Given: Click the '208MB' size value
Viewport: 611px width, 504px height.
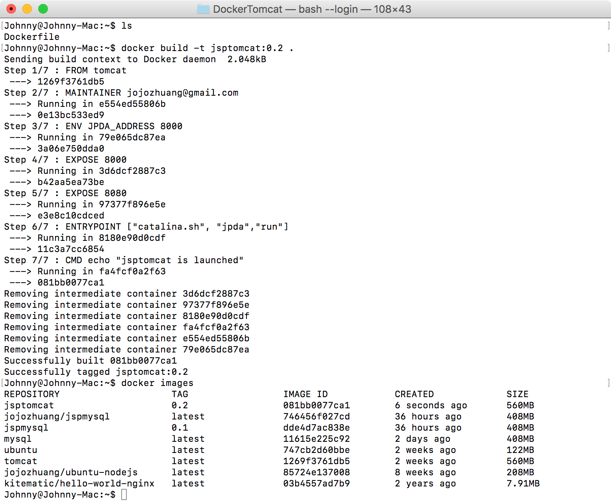Looking at the screenshot, I should [520, 472].
